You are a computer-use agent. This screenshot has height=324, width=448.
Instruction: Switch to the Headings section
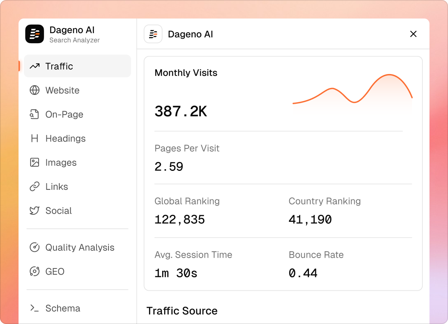pos(65,138)
